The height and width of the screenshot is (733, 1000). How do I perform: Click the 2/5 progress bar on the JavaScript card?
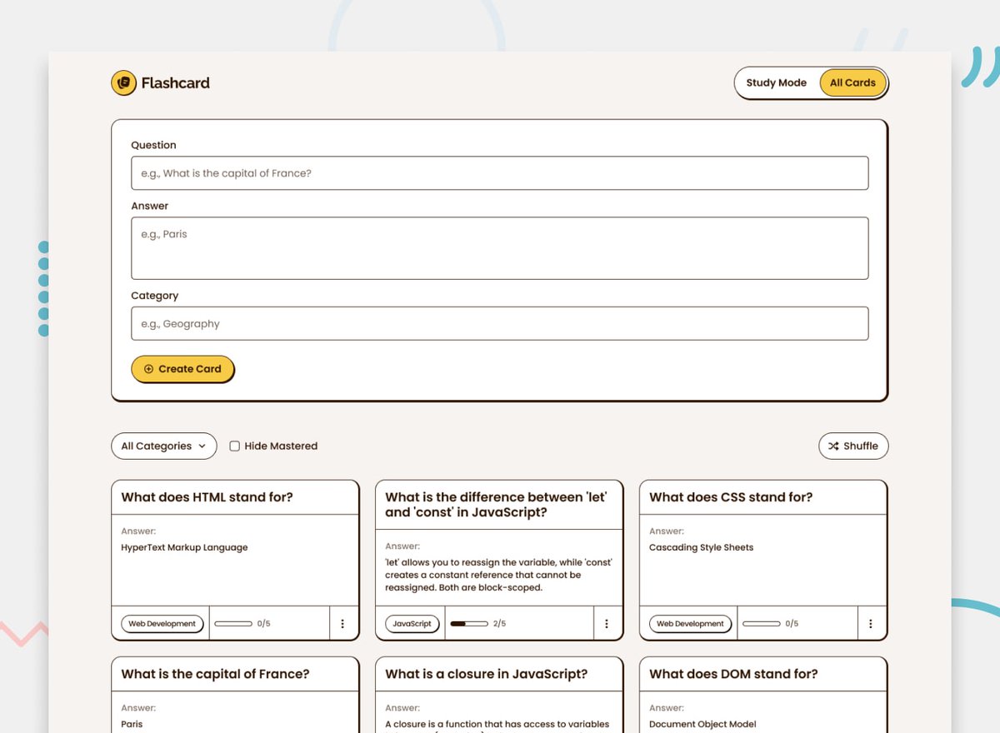pos(468,622)
